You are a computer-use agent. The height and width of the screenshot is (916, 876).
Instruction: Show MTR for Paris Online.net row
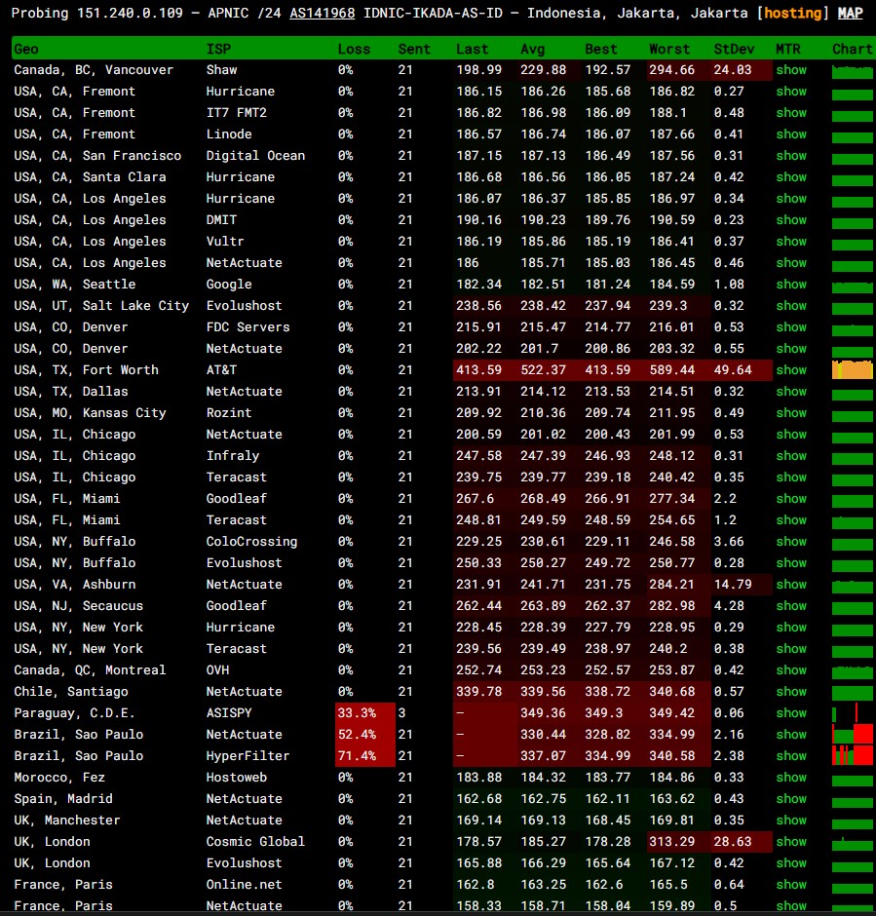click(x=790, y=885)
